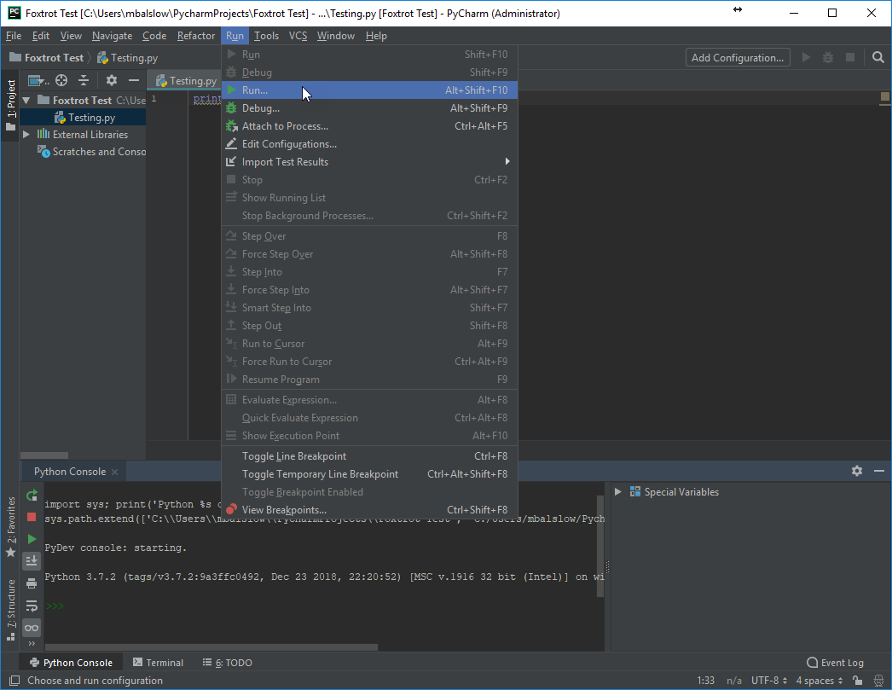892x690 pixels.
Task: Toggle Soft-Wrap in Python console
Action: point(32,606)
